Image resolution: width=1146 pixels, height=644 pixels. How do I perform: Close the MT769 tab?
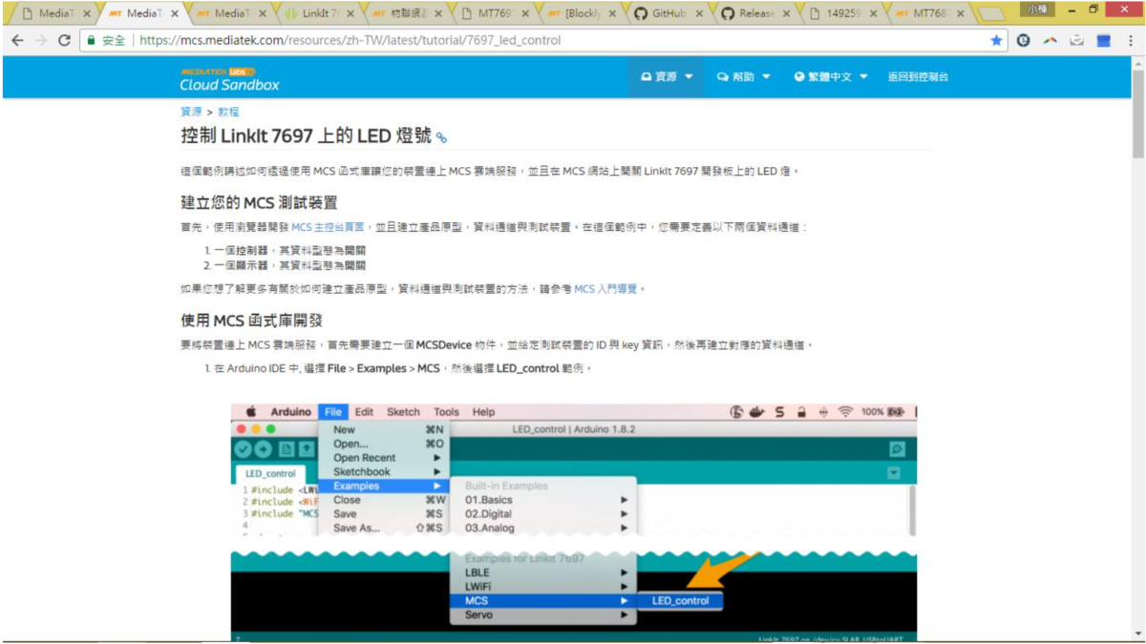click(x=525, y=14)
